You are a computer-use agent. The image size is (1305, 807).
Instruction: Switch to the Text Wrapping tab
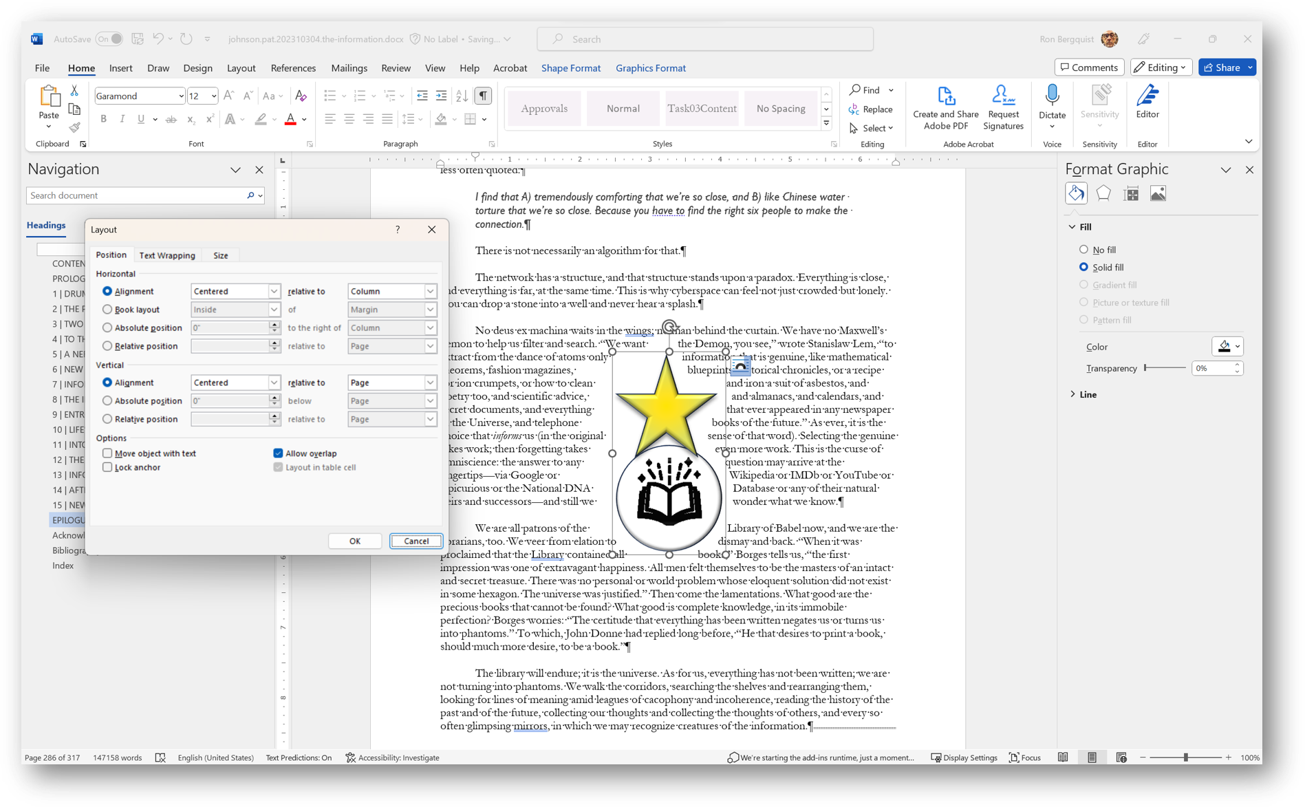(167, 255)
